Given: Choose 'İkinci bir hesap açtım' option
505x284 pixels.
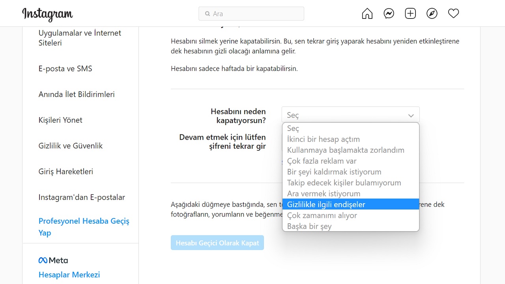Looking at the screenshot, I should pyautogui.click(x=351, y=139).
